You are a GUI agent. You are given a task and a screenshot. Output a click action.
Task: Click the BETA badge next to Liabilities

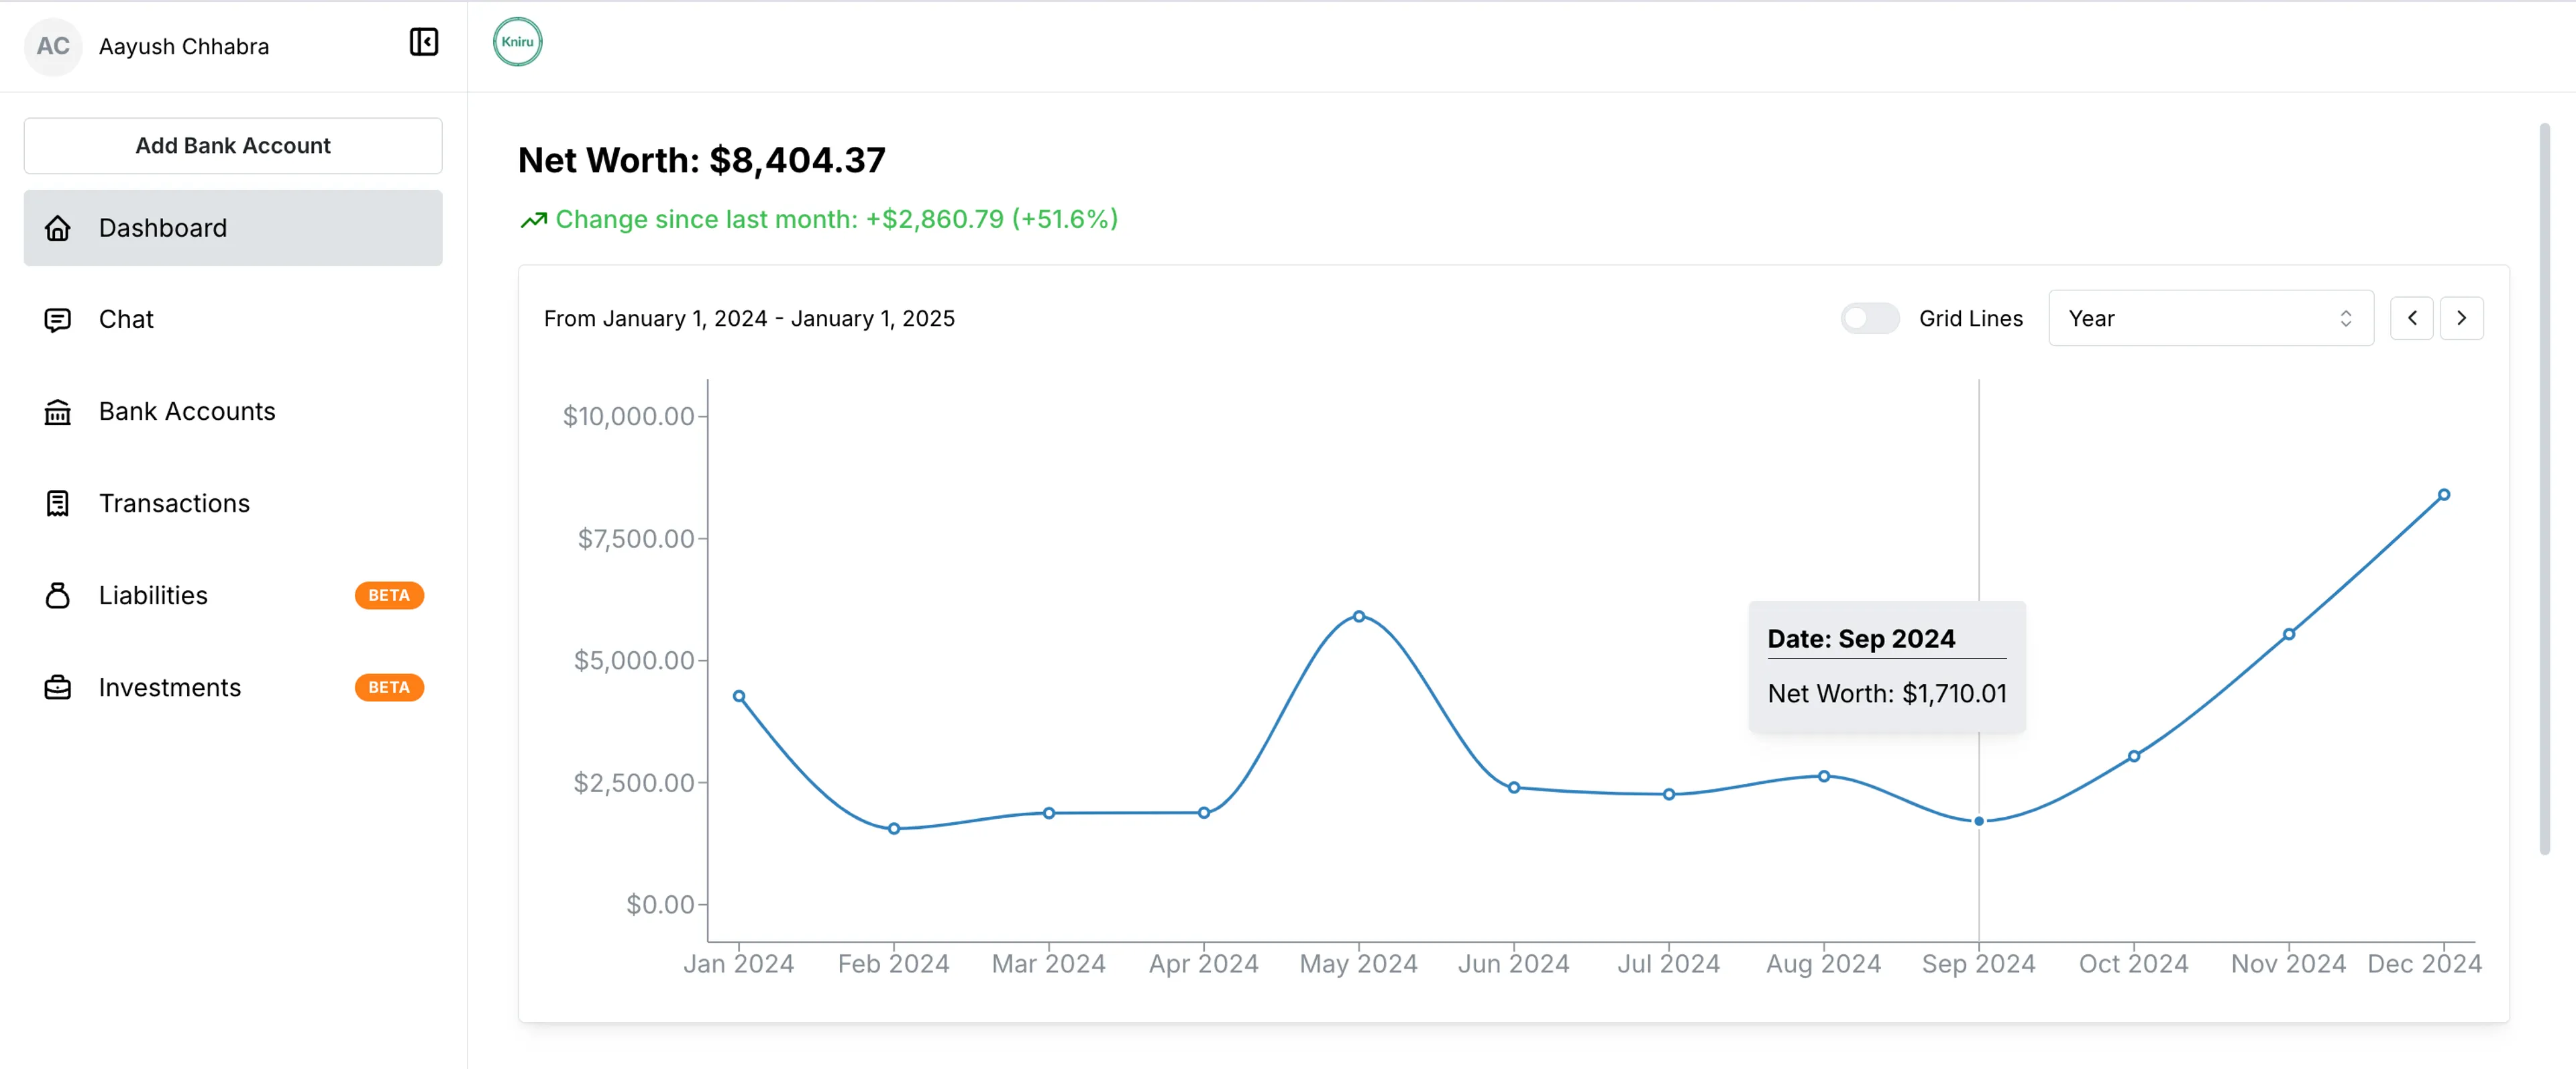389,596
